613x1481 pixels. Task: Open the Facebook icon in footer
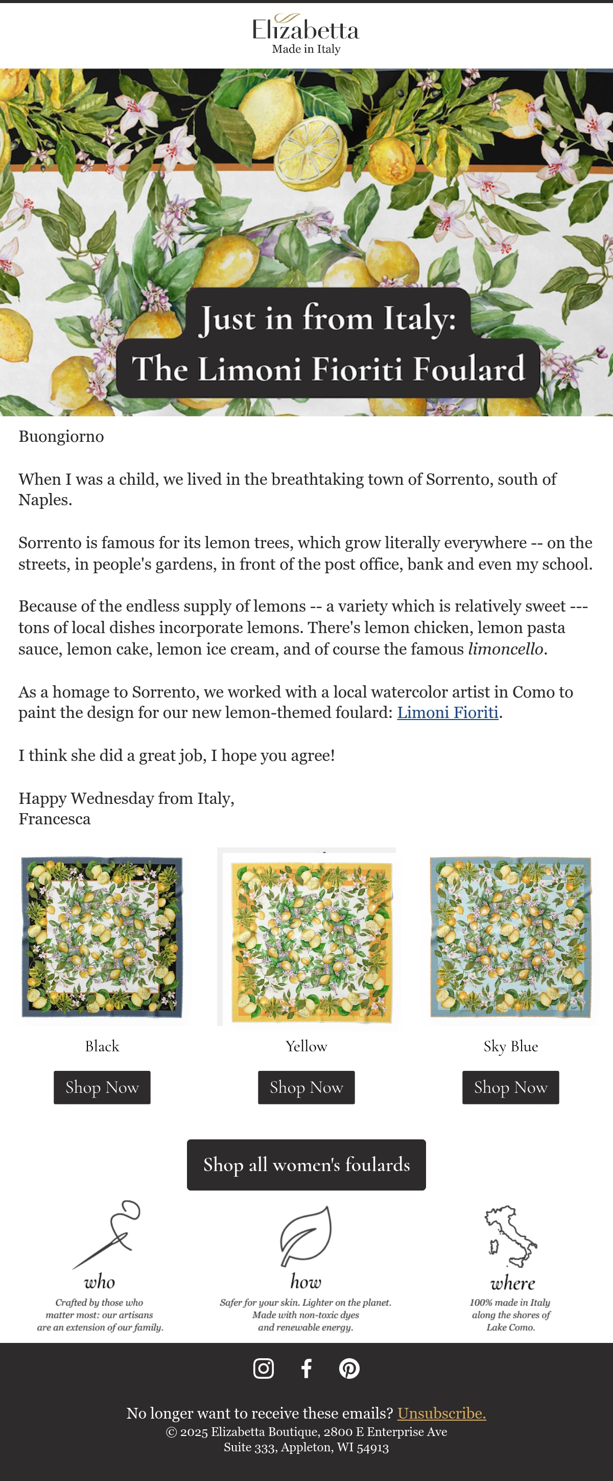[x=306, y=1368]
